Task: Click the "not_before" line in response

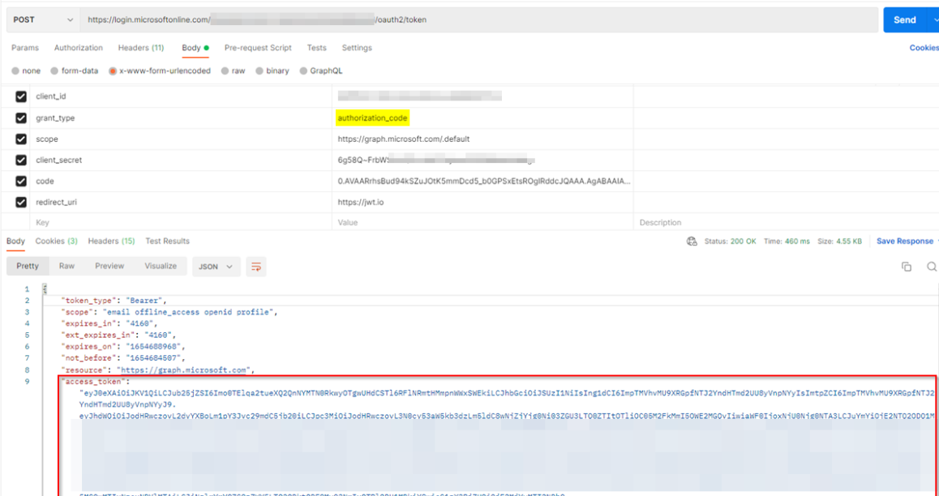Action: pos(123,357)
